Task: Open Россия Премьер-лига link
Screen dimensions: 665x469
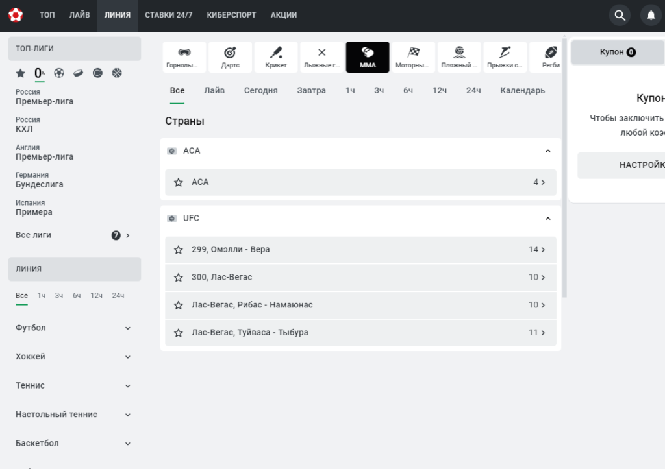Action: [45, 97]
